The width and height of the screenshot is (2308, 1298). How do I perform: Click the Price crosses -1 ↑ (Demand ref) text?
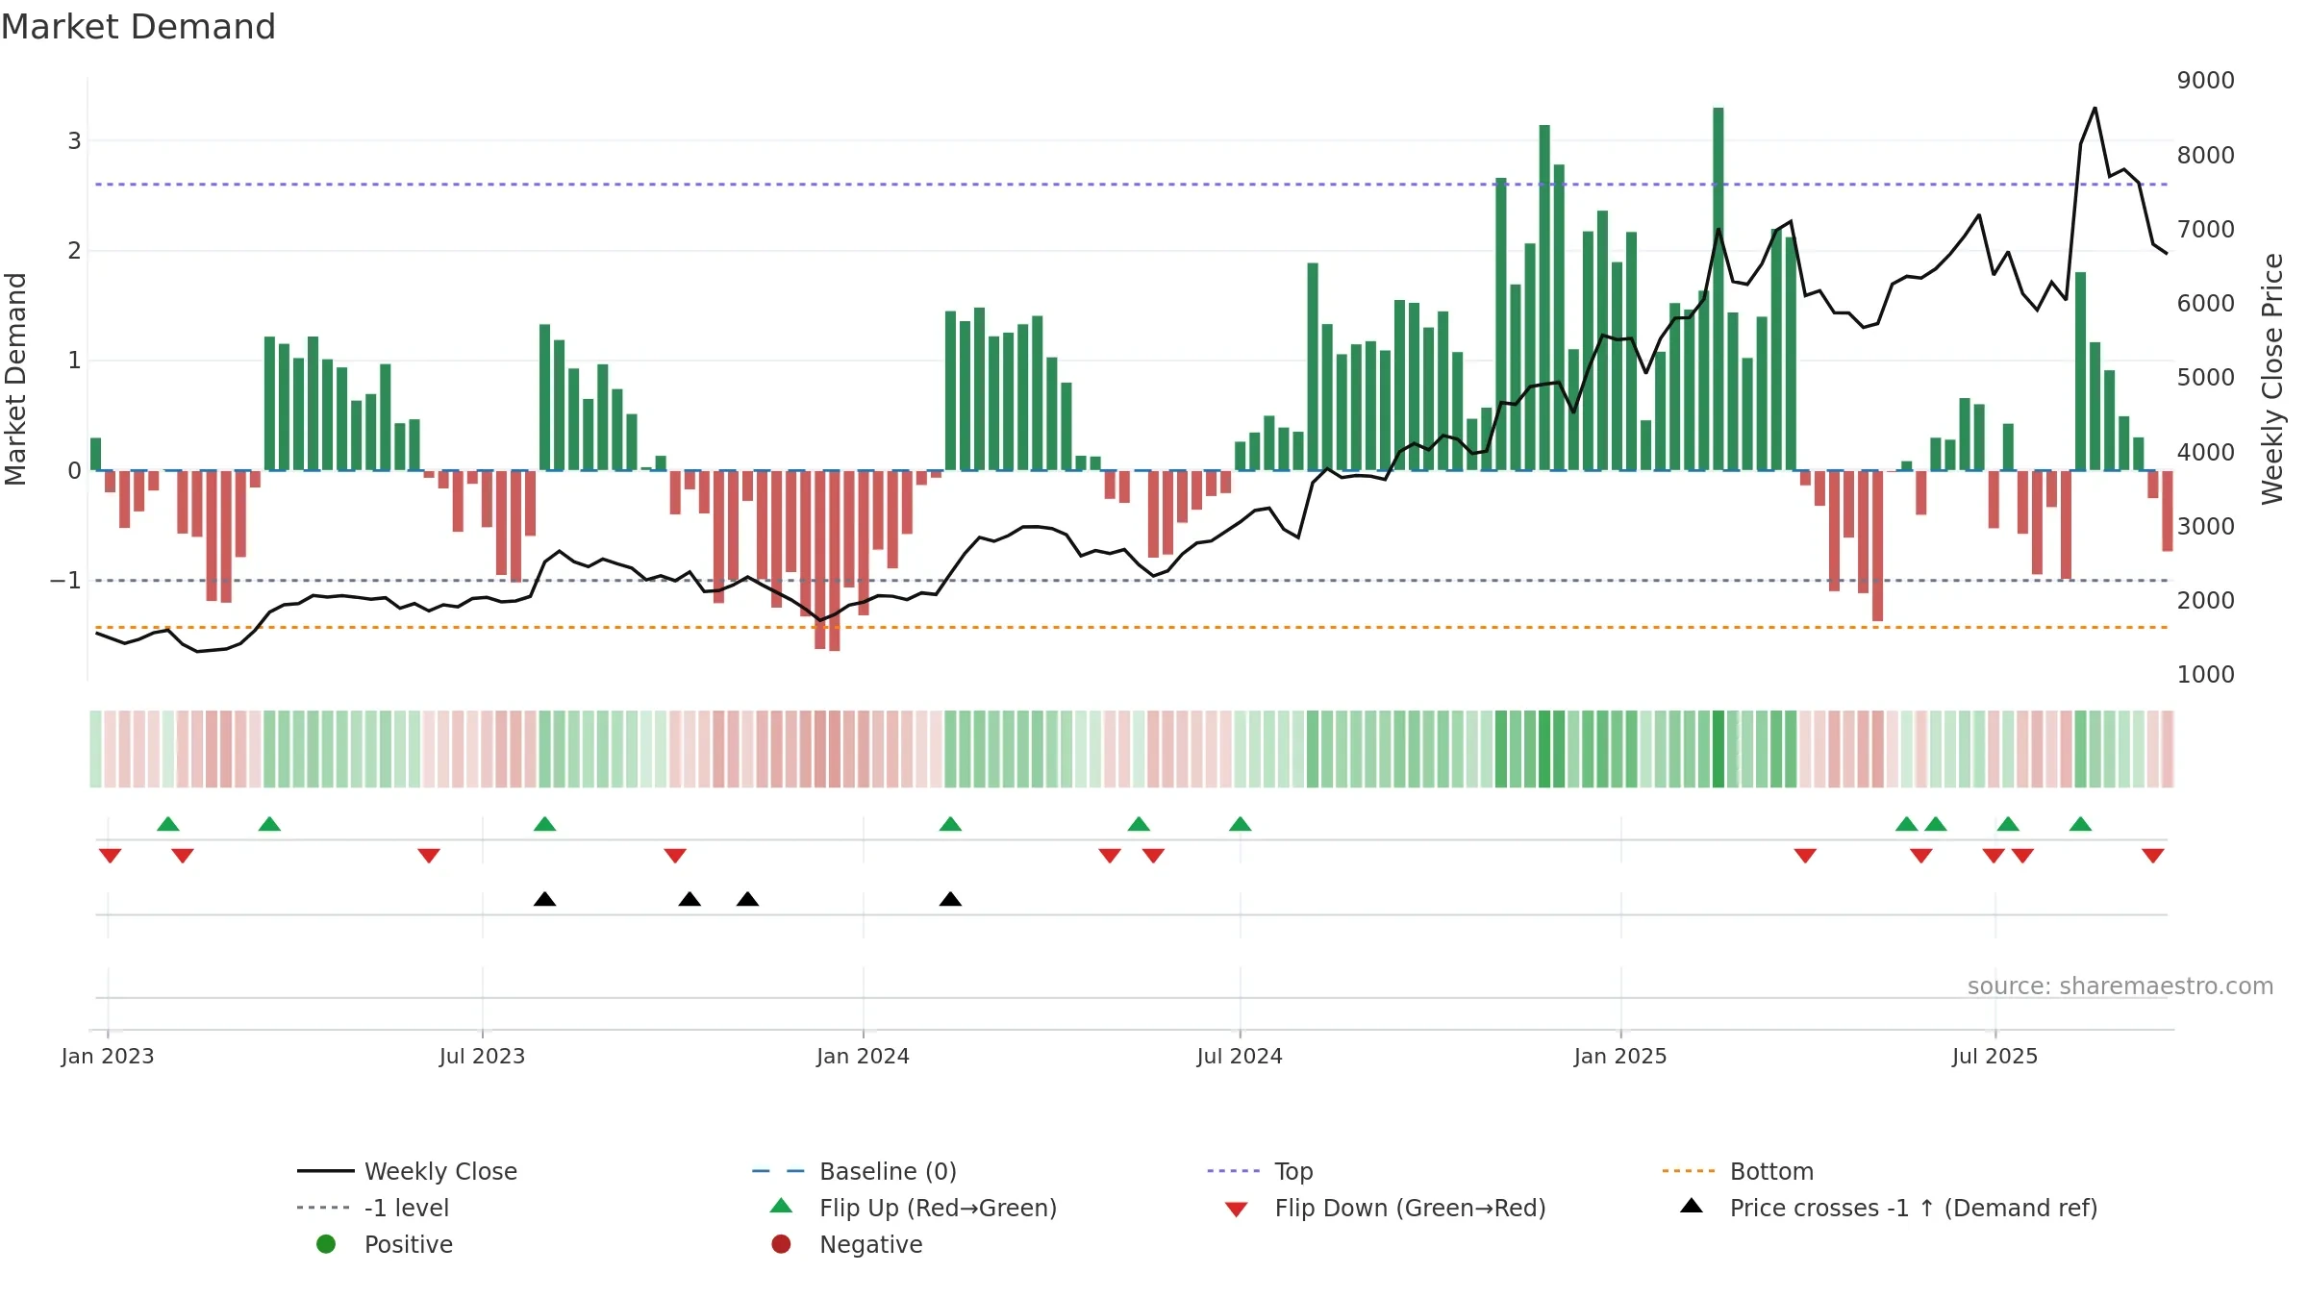click(1914, 1208)
